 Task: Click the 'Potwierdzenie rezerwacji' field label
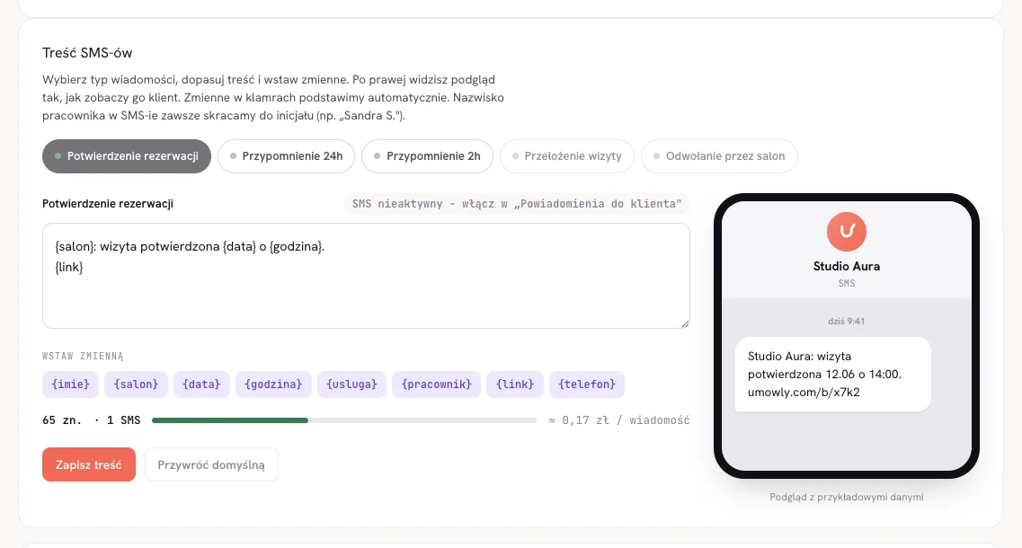tap(108, 204)
